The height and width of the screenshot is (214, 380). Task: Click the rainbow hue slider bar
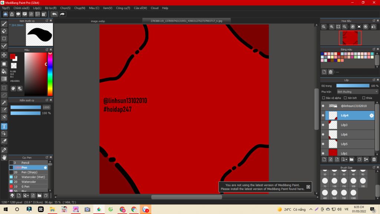coord(50,74)
